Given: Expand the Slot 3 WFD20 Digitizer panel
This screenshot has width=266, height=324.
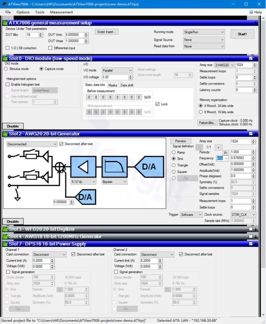Looking at the screenshot, I should coord(256,229).
